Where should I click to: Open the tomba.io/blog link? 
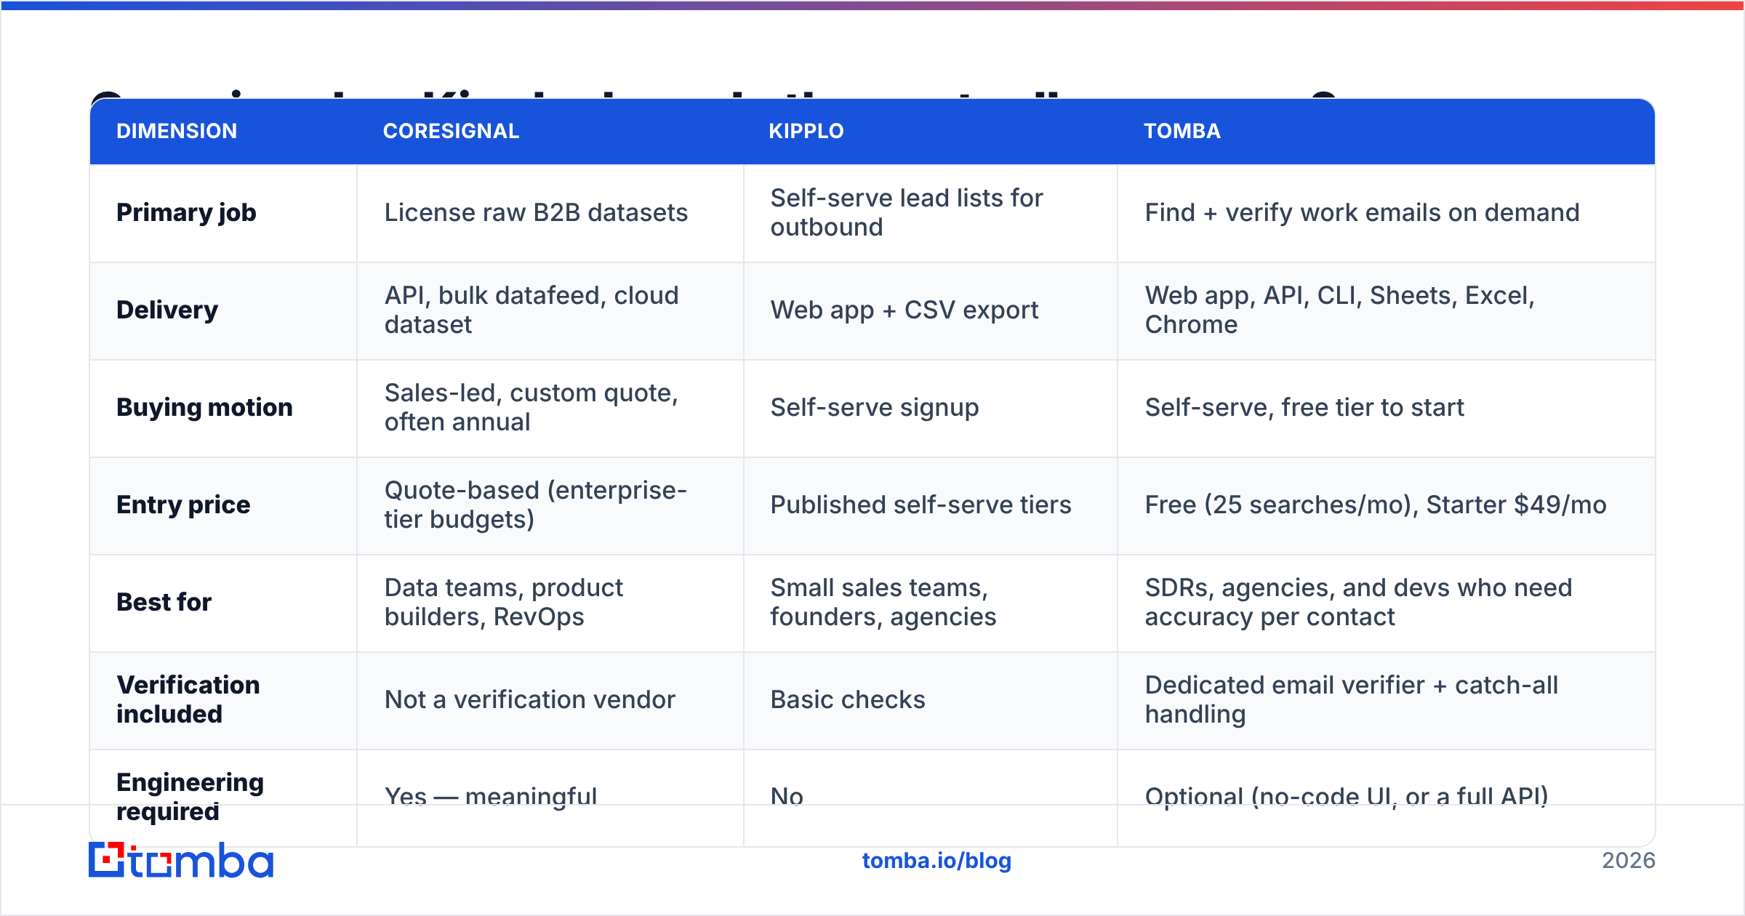pos(936,861)
